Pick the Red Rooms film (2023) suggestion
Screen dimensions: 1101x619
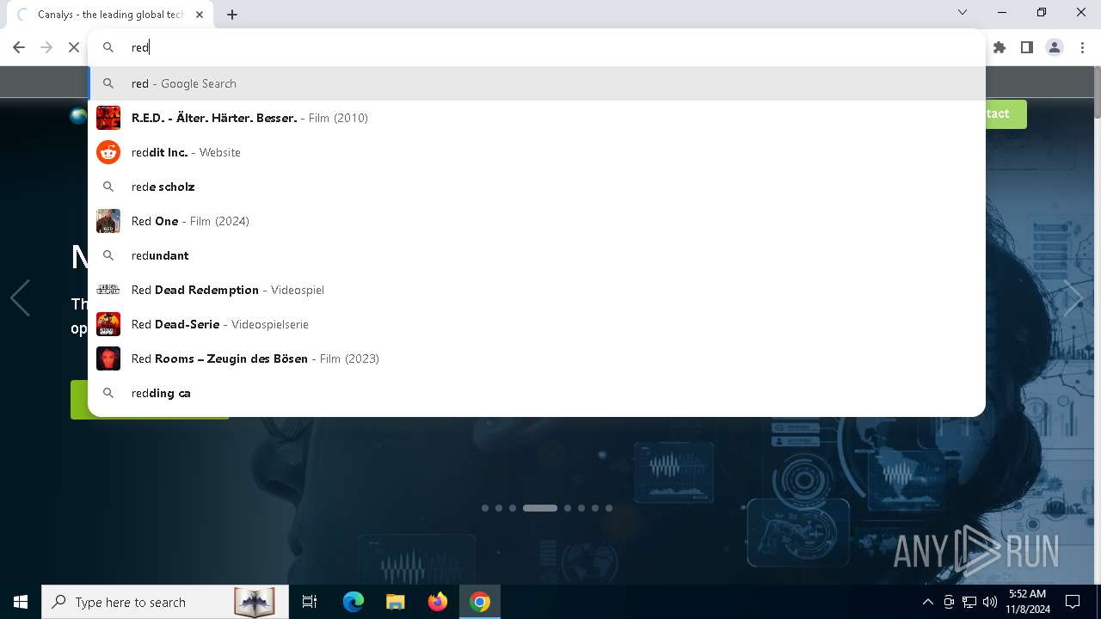537,359
